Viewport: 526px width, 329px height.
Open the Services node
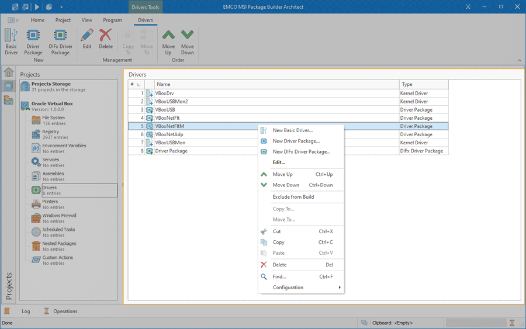(x=48, y=162)
